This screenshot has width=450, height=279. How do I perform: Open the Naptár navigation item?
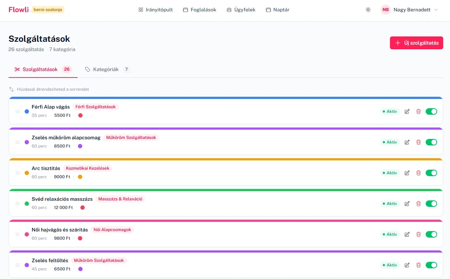(x=278, y=10)
